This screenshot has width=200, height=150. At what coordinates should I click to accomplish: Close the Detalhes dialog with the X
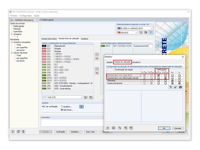click(x=183, y=57)
